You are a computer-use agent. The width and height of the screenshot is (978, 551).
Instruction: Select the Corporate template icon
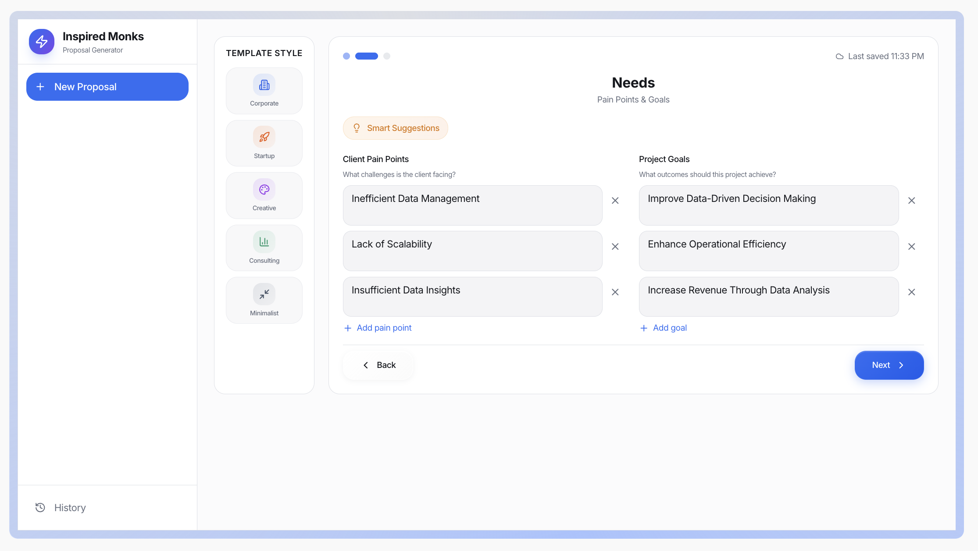pyautogui.click(x=264, y=91)
